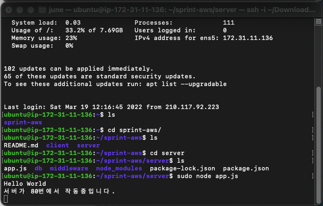Click the minimize window button
Screen dimensions: 323x206
point(20,10)
